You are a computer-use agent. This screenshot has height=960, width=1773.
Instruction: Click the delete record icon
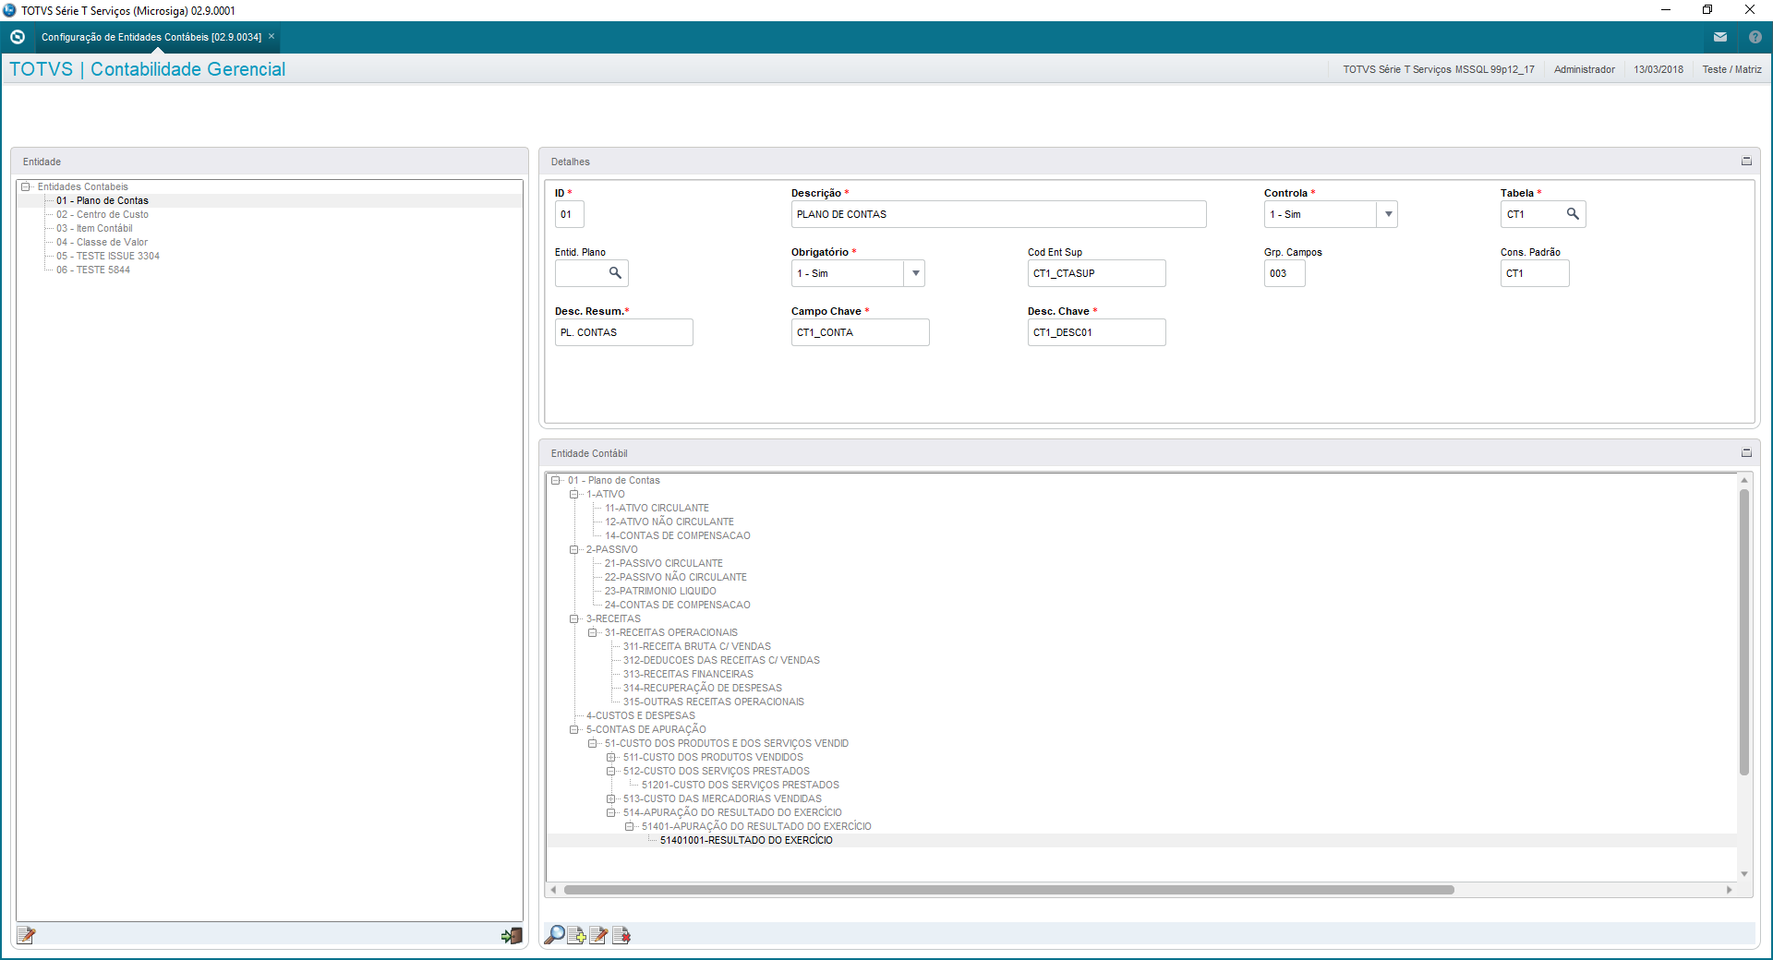tap(621, 935)
